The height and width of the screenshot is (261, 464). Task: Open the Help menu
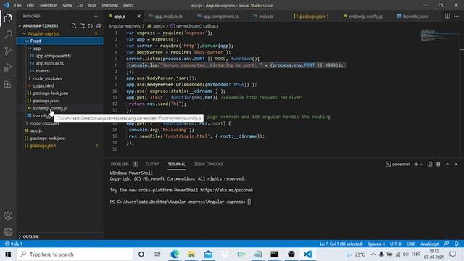pyautogui.click(x=128, y=5)
